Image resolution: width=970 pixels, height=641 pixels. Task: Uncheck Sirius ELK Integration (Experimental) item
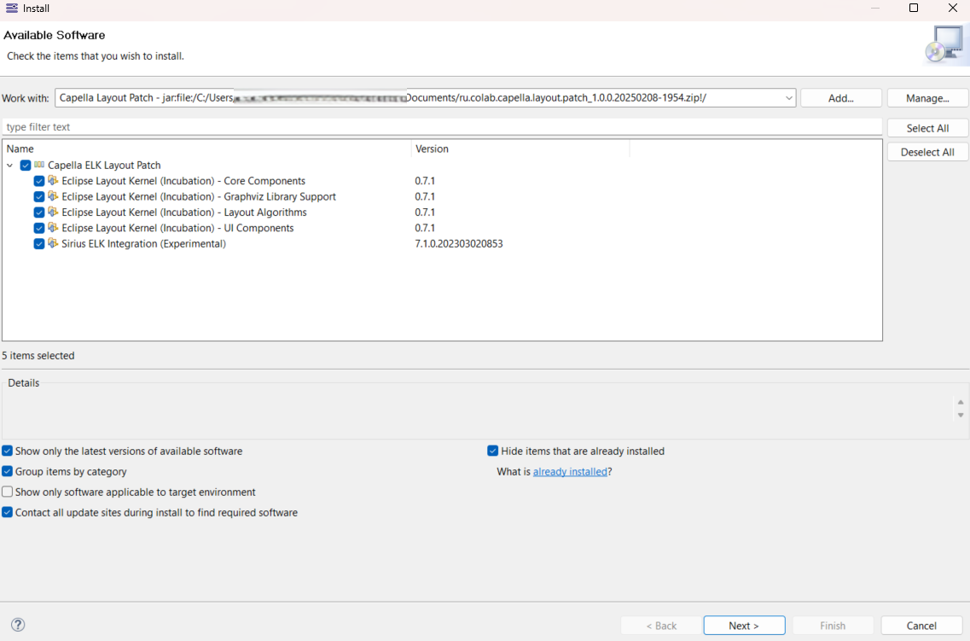tap(39, 243)
